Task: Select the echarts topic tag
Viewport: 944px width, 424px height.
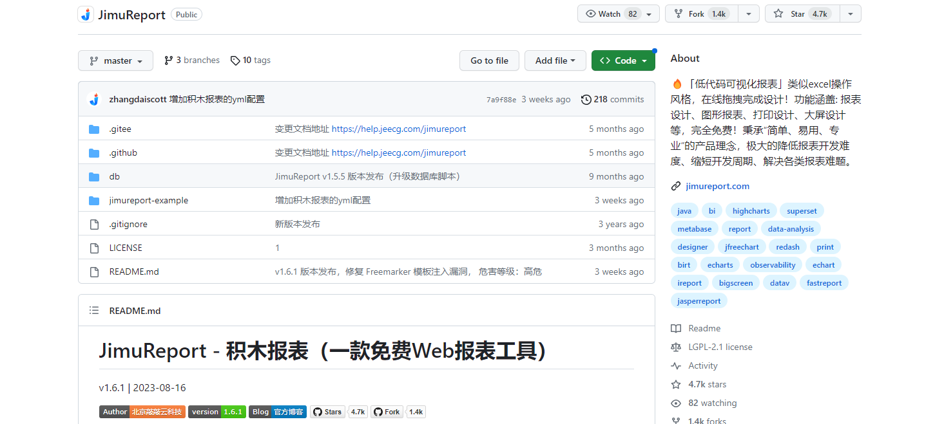Action: click(x=720, y=265)
